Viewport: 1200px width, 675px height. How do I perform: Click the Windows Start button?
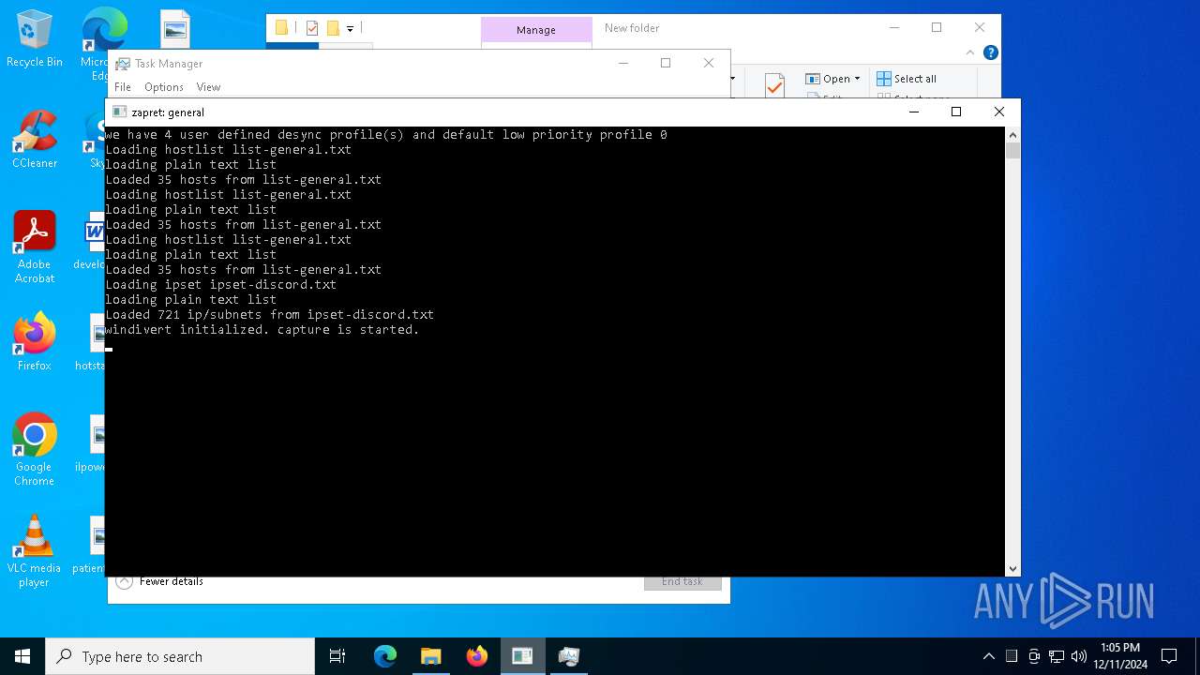click(22, 656)
